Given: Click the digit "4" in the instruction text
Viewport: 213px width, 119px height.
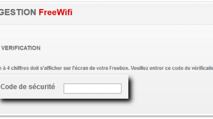Looking at the screenshot, I should point(8,68).
